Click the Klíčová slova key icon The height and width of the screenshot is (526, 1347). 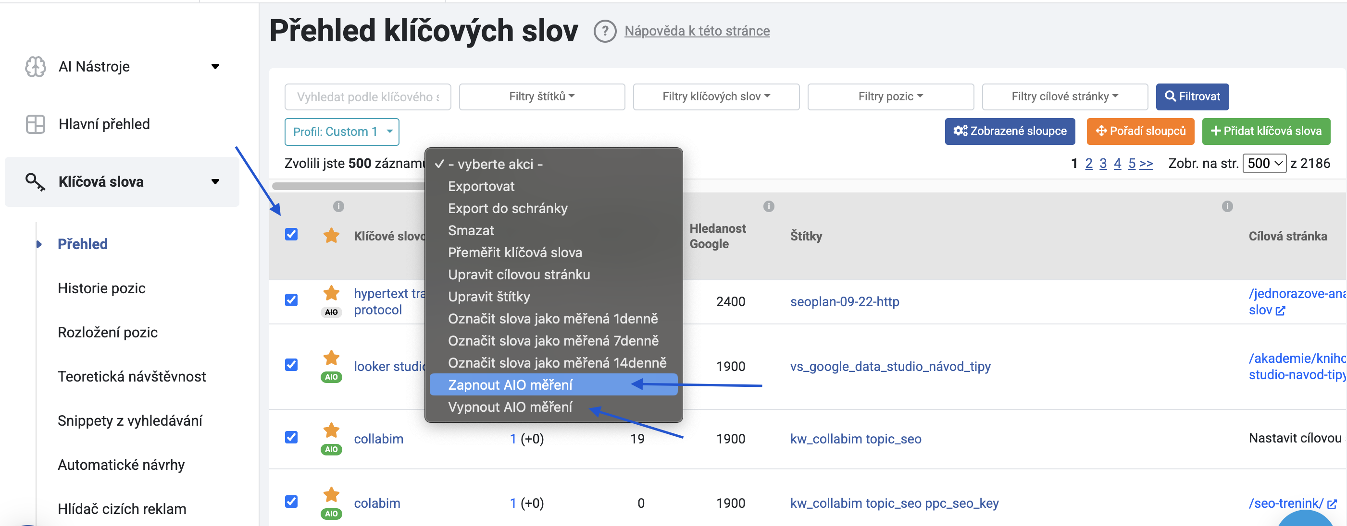[x=35, y=181]
